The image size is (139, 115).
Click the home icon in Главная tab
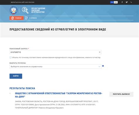(12, 18)
